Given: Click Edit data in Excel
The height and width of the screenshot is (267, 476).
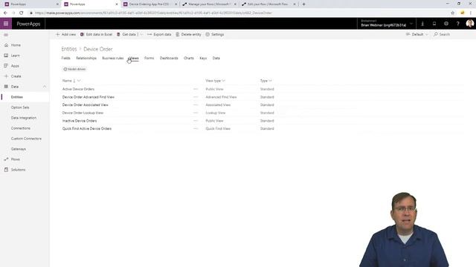Looking at the screenshot, I should tap(96, 35).
